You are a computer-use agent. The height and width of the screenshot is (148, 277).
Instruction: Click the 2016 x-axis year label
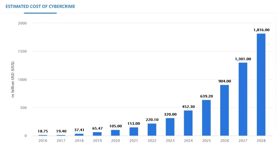click(x=43, y=141)
